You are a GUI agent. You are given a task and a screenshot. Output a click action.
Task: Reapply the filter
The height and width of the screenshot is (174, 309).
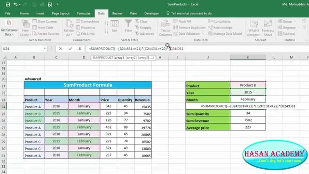click(143, 28)
